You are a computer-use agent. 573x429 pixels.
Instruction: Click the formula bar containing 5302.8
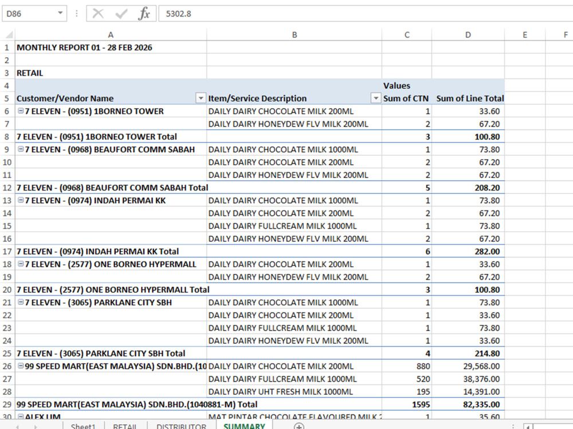point(366,14)
